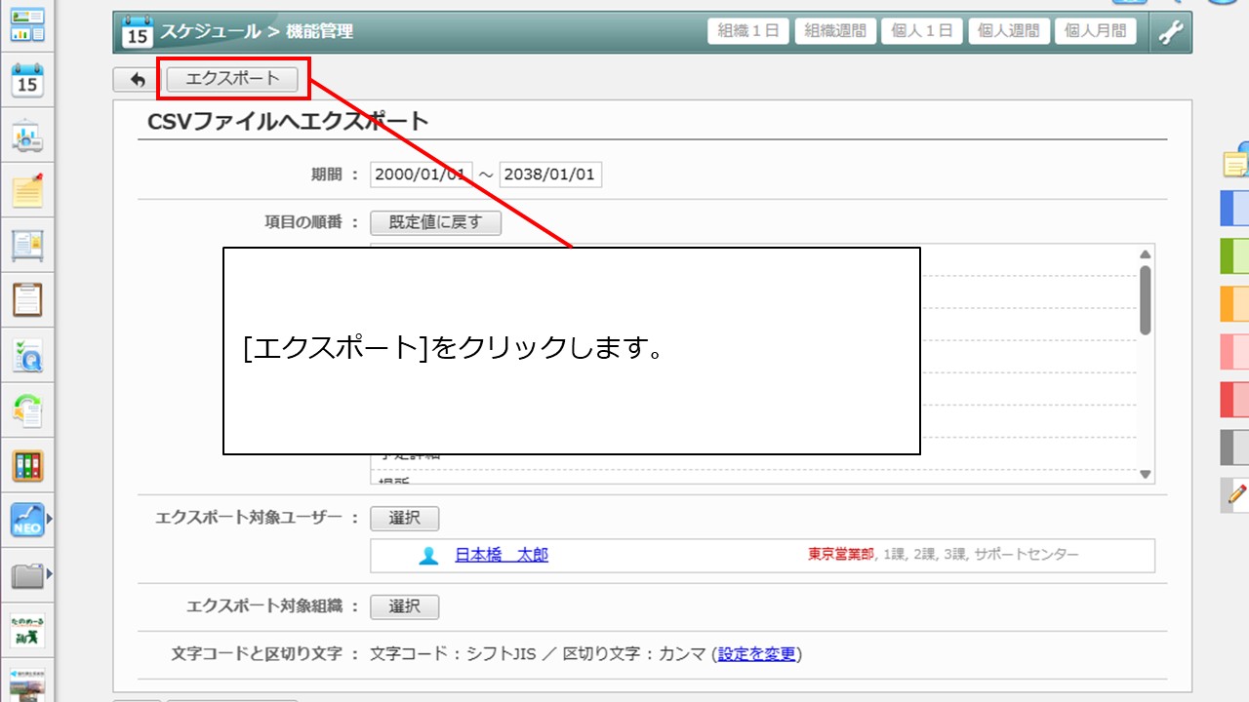Open the 個人週間 view tab
The width and height of the screenshot is (1249, 702).
tap(1008, 31)
